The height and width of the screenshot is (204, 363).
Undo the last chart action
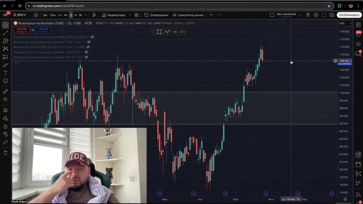[x=211, y=15]
